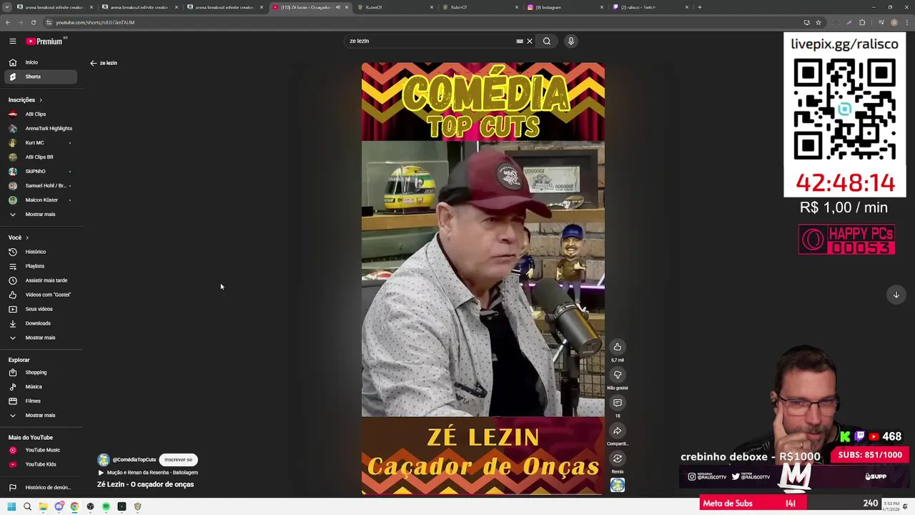Open a new browser tab
The width and height of the screenshot is (915, 515).
700,7
